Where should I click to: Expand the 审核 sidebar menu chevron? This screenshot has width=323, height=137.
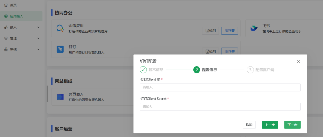coord(38,49)
